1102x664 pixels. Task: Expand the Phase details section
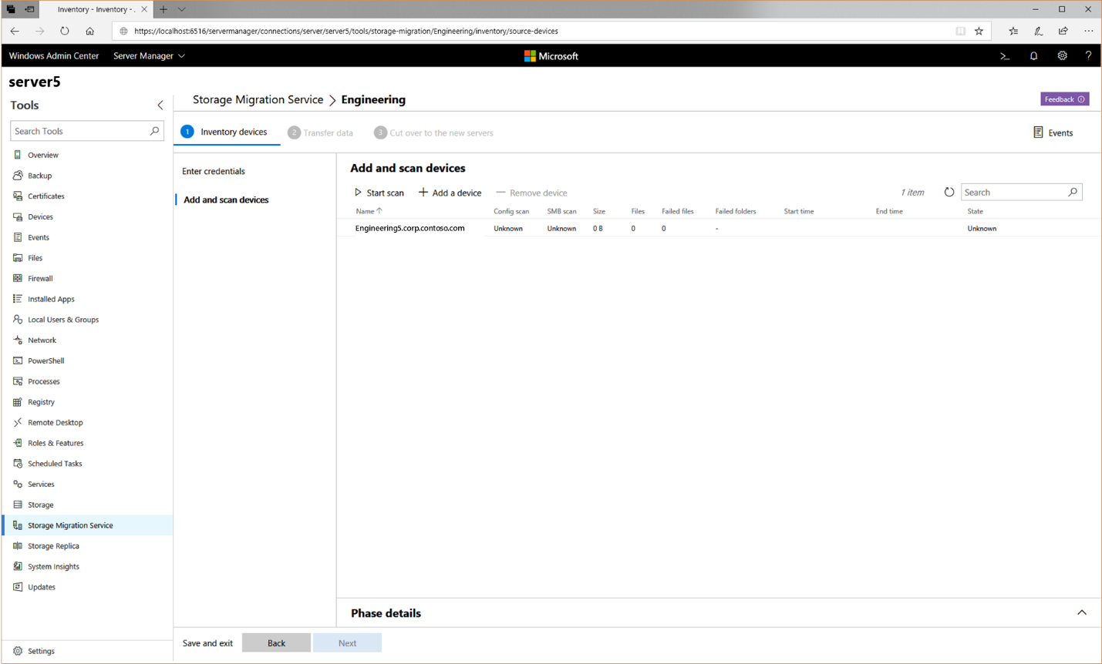[x=1081, y=613]
